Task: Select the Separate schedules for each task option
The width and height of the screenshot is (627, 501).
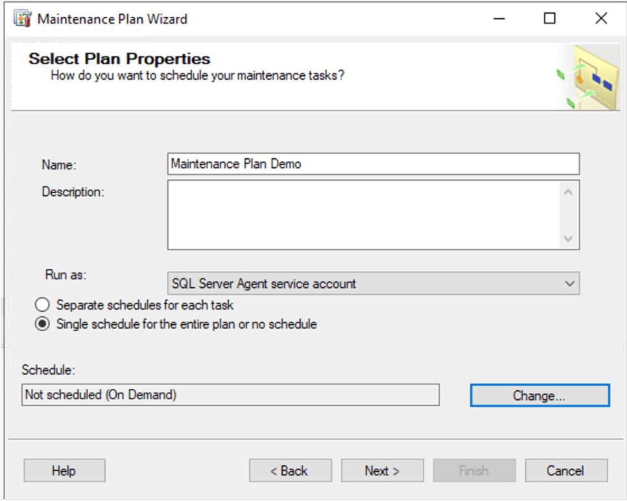Action: click(x=43, y=305)
